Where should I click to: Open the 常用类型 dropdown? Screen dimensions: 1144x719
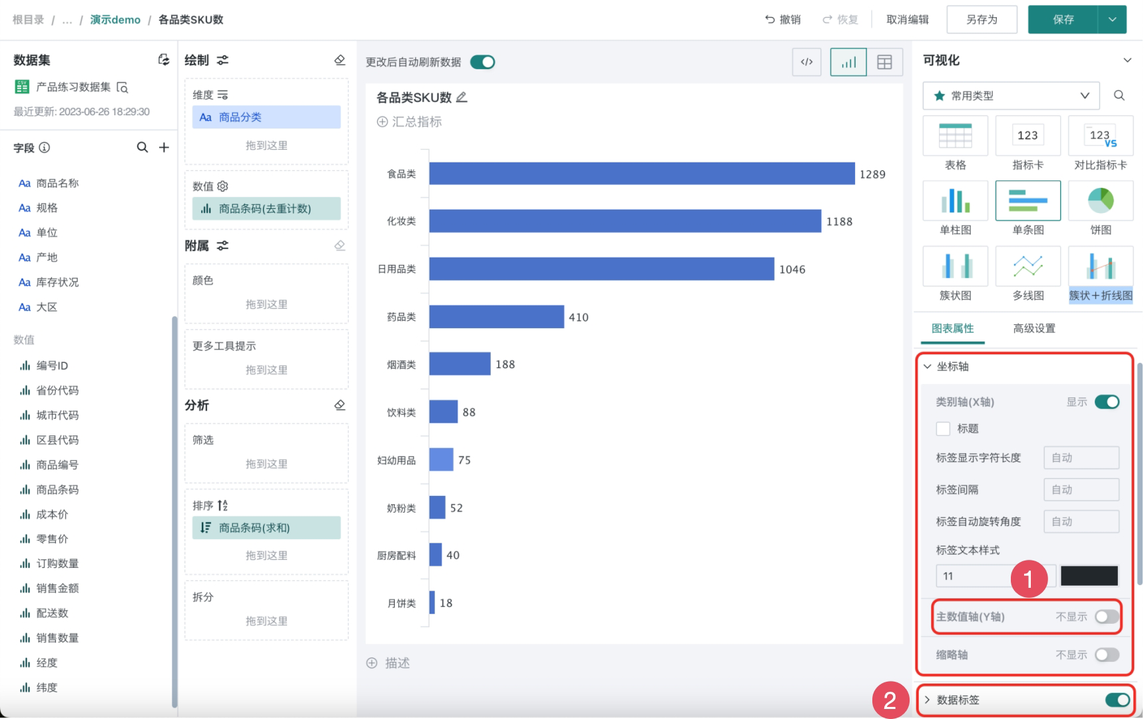pos(1011,96)
